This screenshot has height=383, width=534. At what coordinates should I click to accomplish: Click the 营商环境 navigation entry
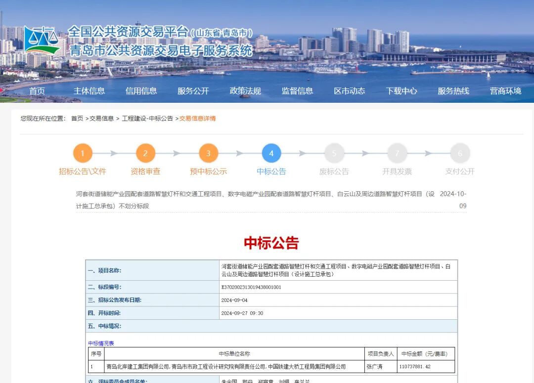coord(505,91)
